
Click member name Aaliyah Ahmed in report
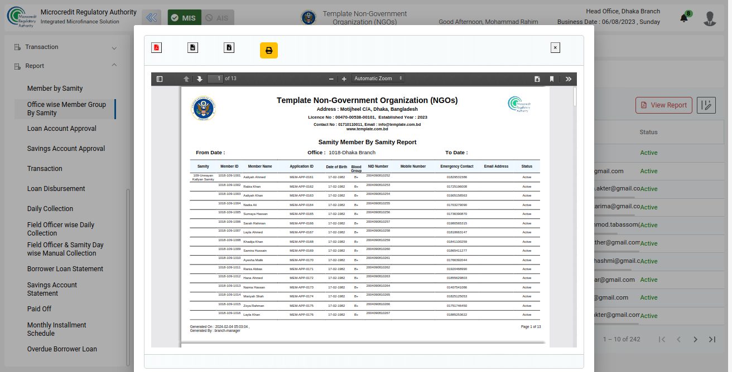tap(254, 177)
